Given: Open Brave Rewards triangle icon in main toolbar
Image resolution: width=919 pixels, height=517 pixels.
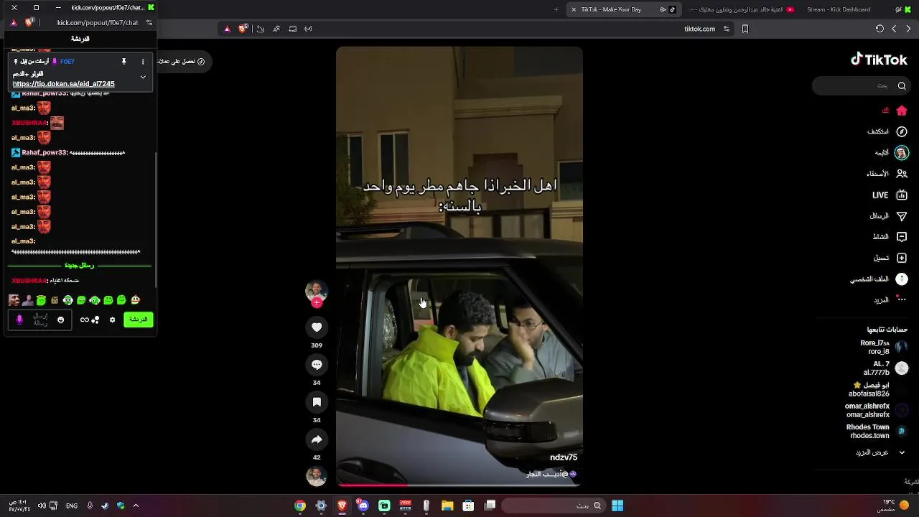Looking at the screenshot, I should [x=227, y=29].
